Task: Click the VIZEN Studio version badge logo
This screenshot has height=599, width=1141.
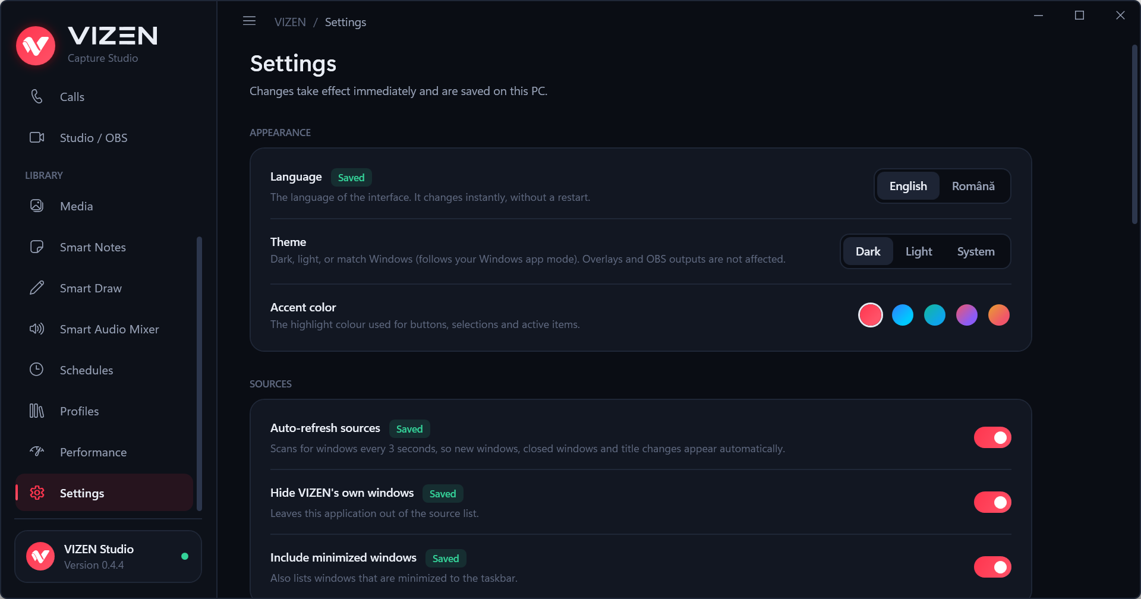Action: (40, 556)
